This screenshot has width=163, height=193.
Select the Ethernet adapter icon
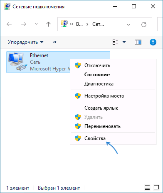click(x=17, y=62)
